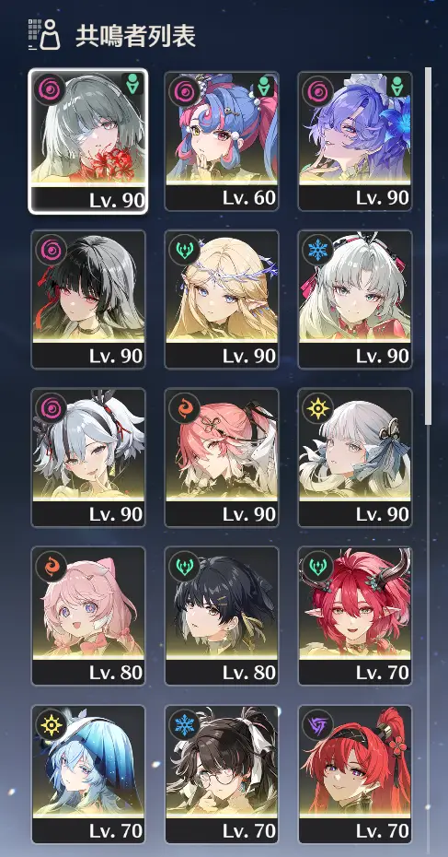Pick the red-haired horned character at Lv. 70
Screen dimensions: 448x857
coord(355,616)
